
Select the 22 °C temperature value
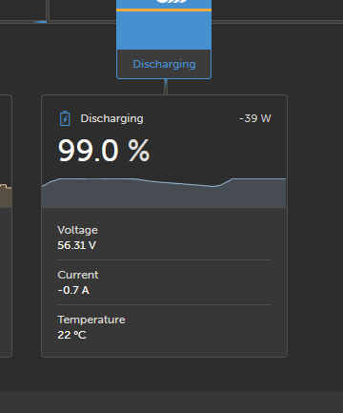pyautogui.click(x=71, y=335)
